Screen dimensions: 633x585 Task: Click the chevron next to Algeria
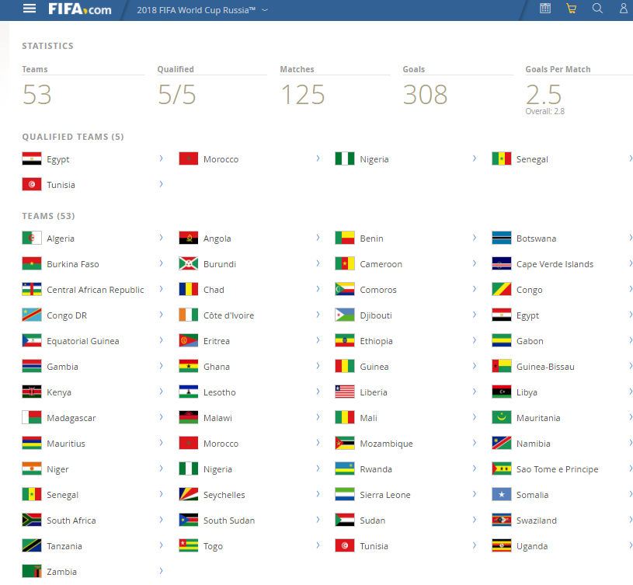pyautogui.click(x=161, y=238)
